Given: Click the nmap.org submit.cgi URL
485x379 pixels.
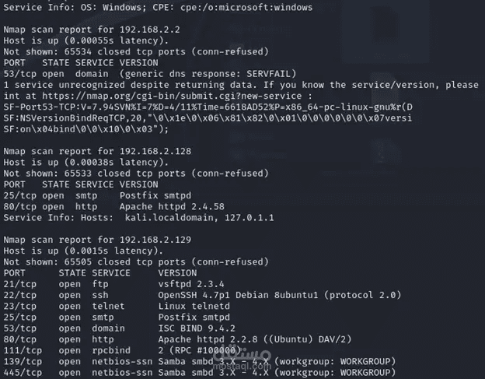Looking at the screenshot, I should (x=172, y=96).
